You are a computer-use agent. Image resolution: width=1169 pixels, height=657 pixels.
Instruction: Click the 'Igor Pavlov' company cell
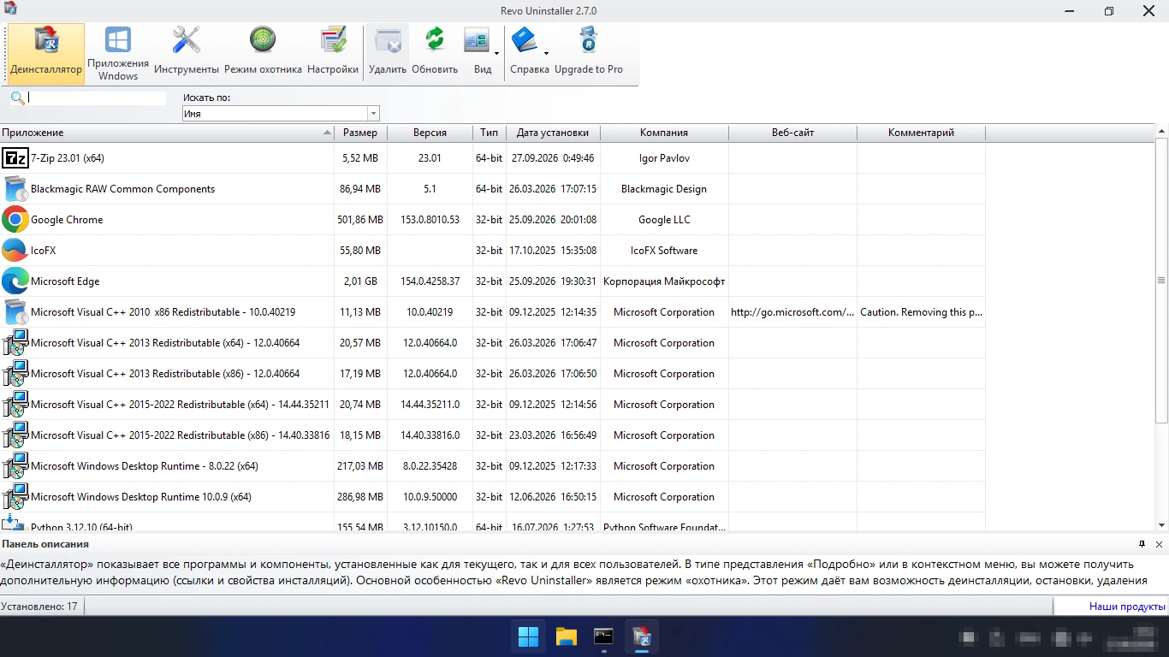click(664, 158)
